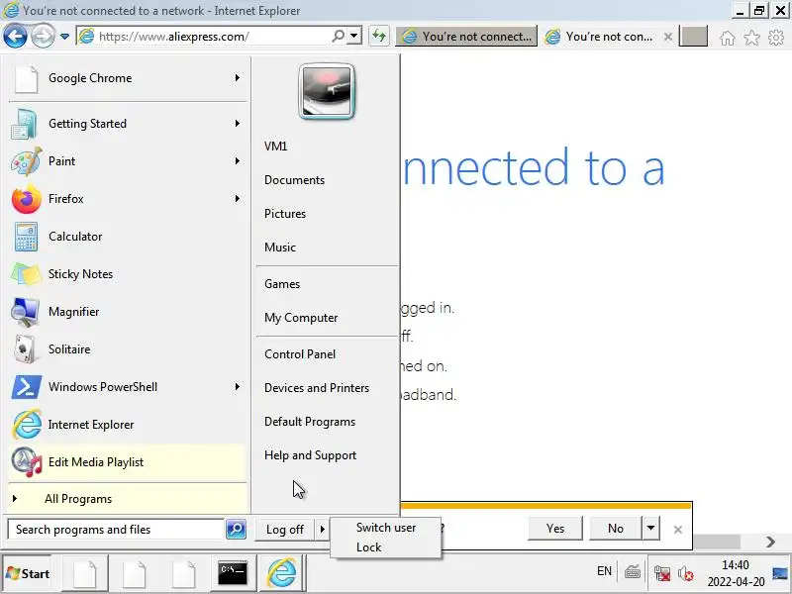The image size is (792, 594).
Task: Close the second browser tab
Action: click(x=667, y=37)
